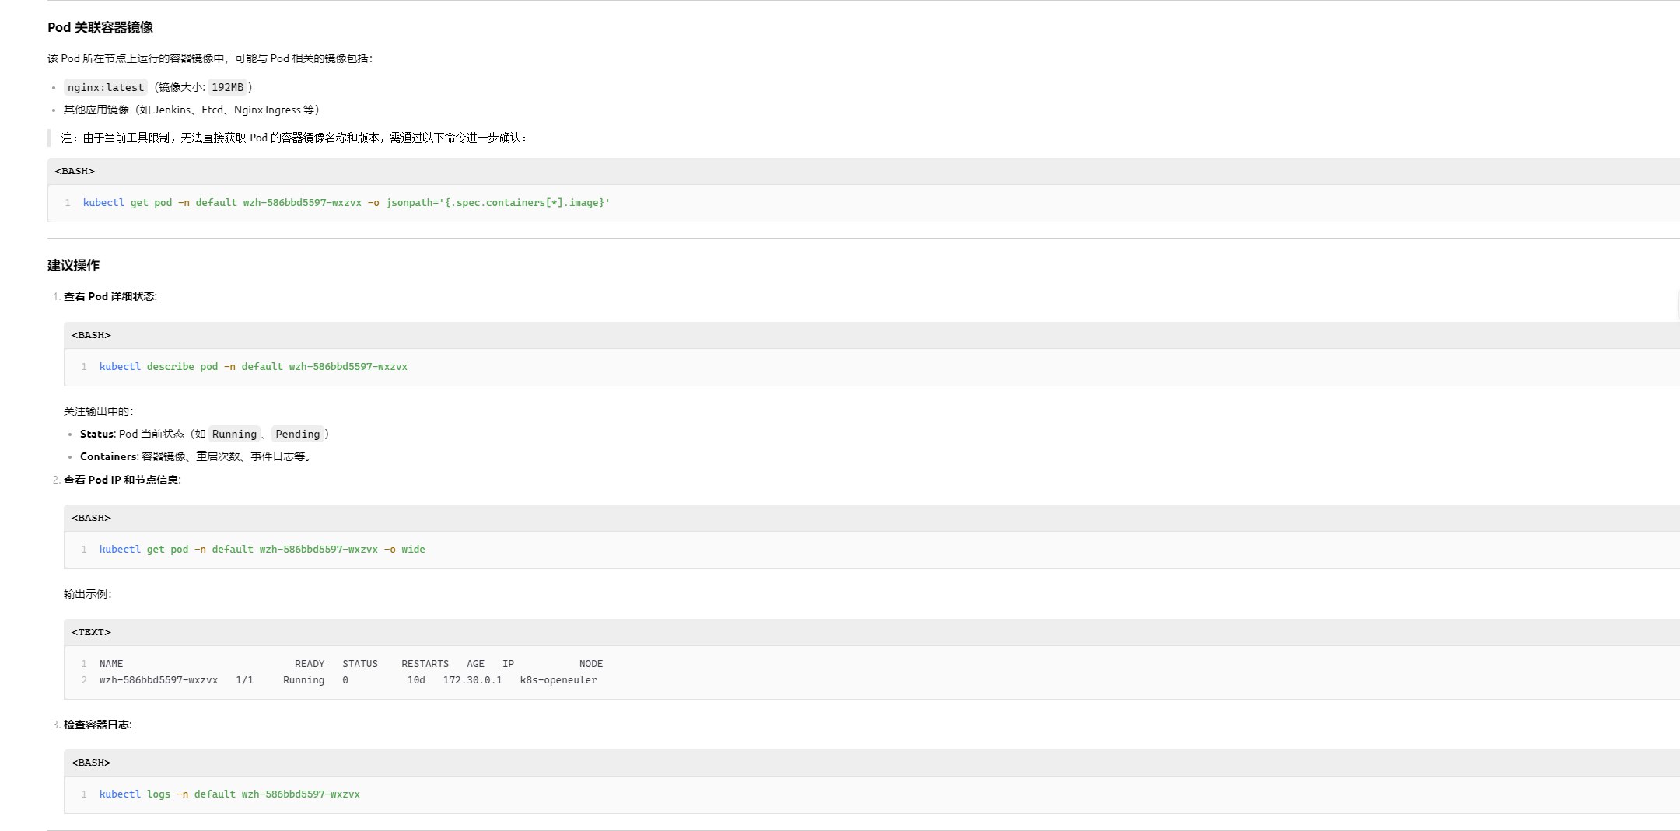Click the 'Pod 关联容器镜像' heading
The width and height of the screenshot is (1680, 831).
click(100, 27)
